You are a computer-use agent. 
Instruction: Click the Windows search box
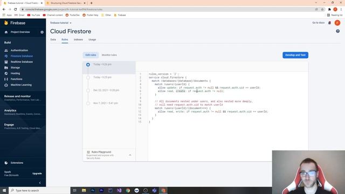[x=39, y=190]
